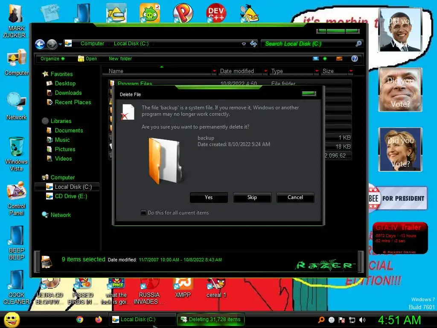
Task: Click the Dev C++ desktop icon
Action: pyautogui.click(x=216, y=13)
